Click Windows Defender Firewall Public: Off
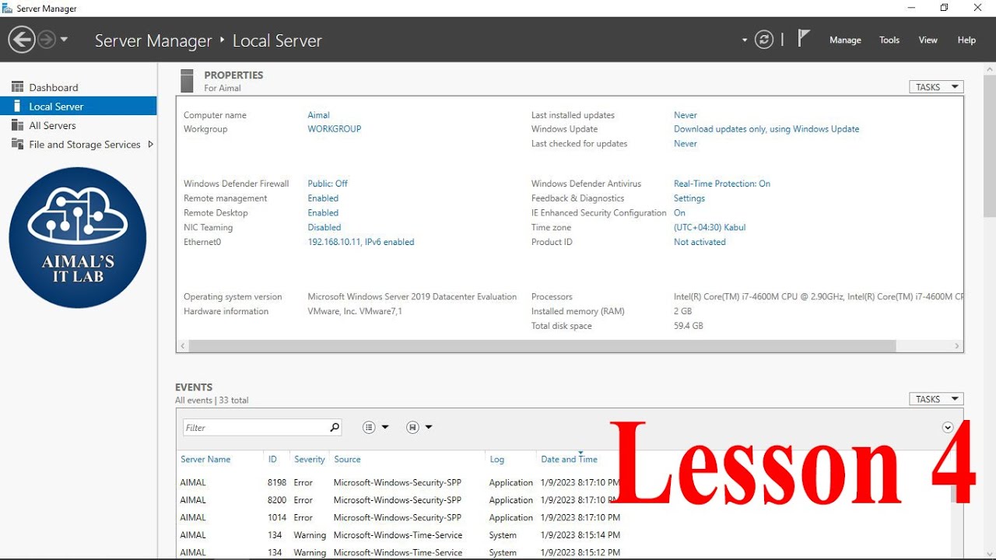Image resolution: width=996 pixels, height=560 pixels. coord(328,184)
